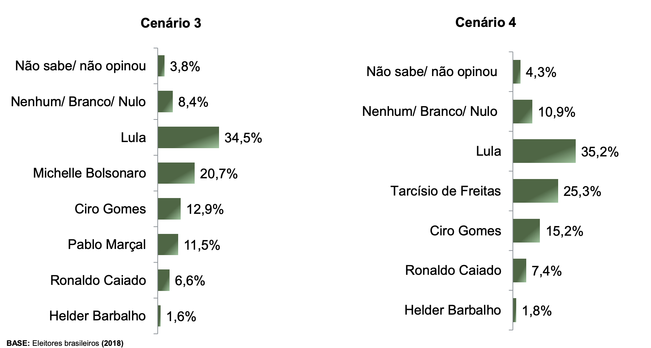Screen dimensions: 651x348
Task: Select Lula's bar in Cenário 3
Action: (x=188, y=137)
